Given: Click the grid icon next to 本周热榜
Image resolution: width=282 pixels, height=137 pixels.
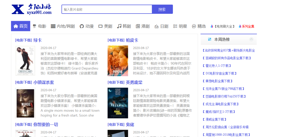Looking at the screenshot, I should [209, 39].
